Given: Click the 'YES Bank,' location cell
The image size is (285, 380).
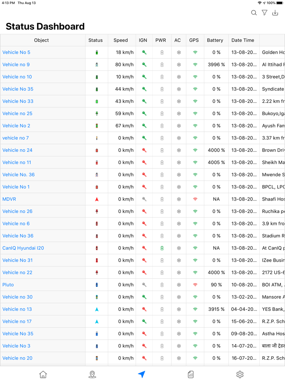Looking at the screenshot, I should (x=273, y=309).
